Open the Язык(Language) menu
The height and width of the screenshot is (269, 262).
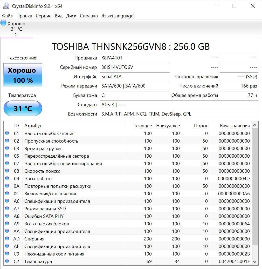click(118, 16)
